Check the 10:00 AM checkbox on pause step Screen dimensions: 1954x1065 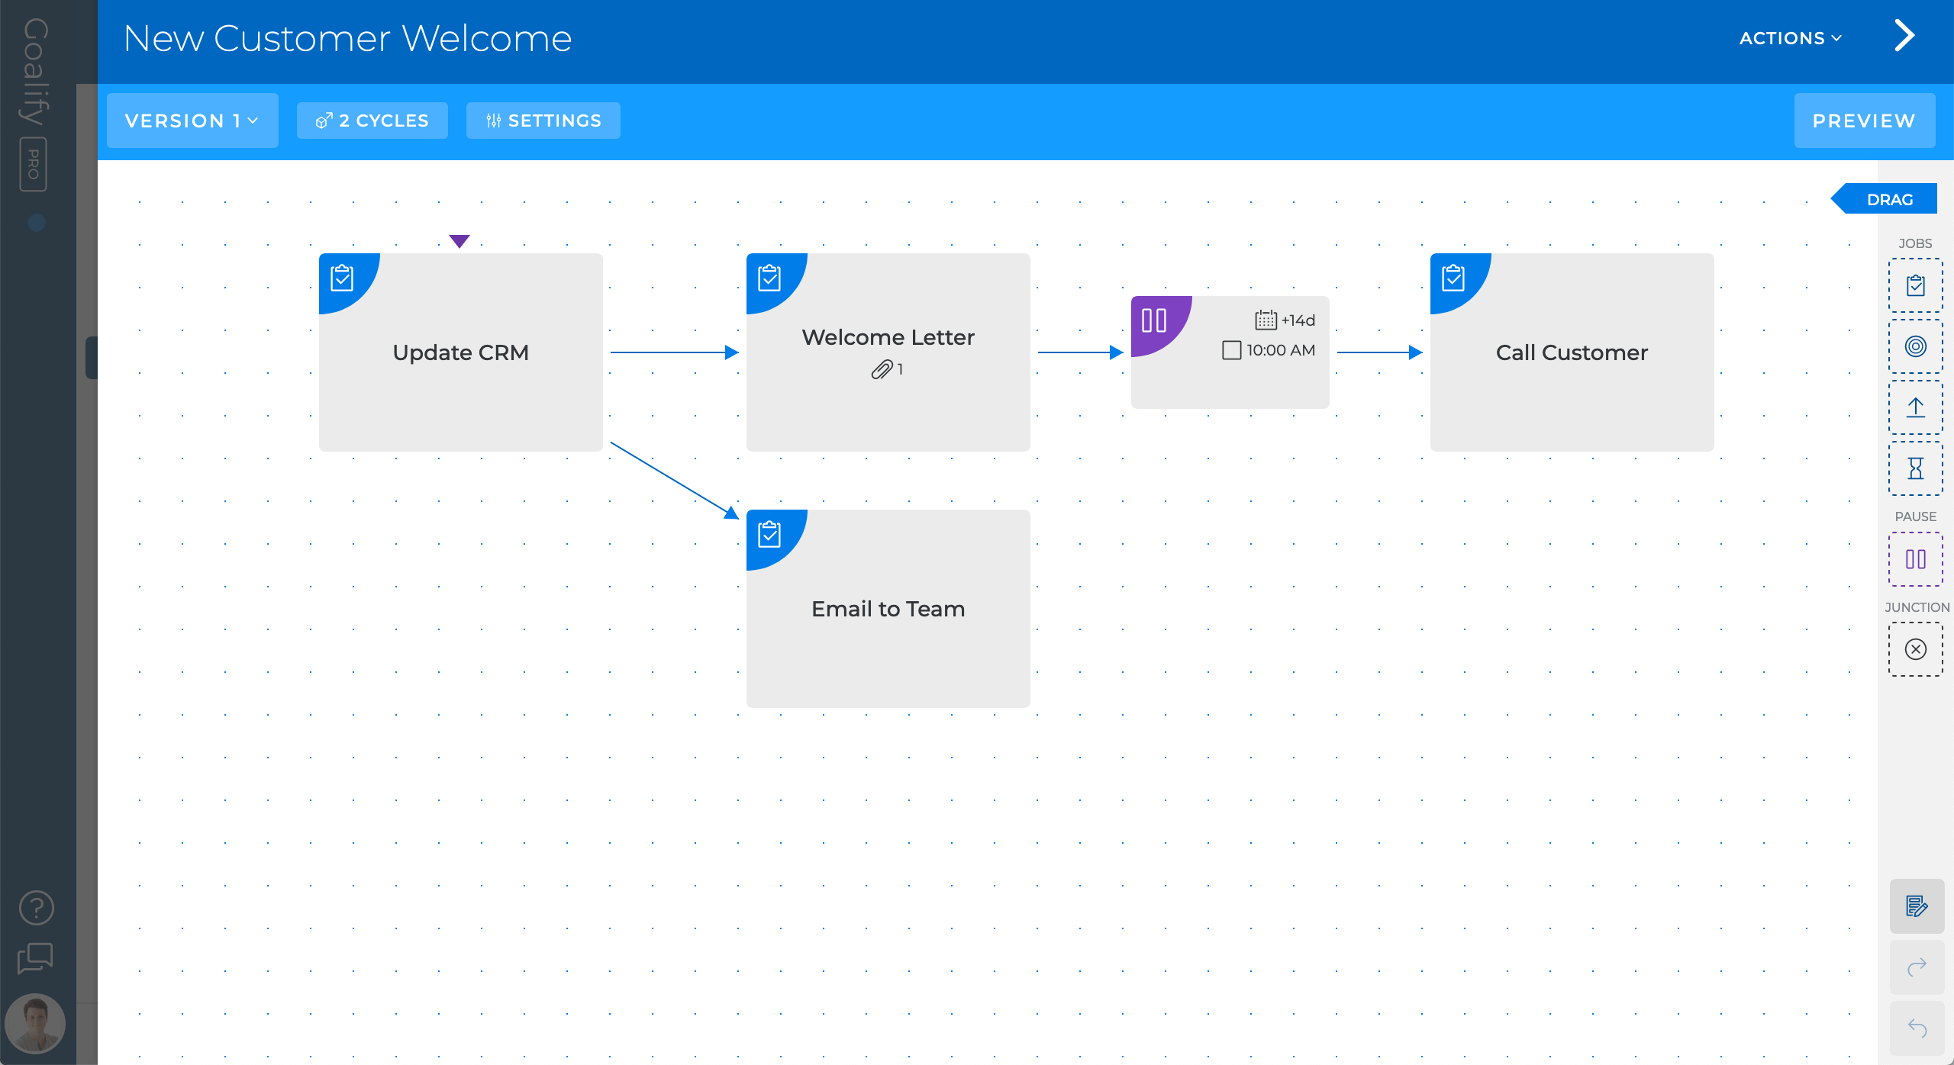pyautogui.click(x=1230, y=350)
